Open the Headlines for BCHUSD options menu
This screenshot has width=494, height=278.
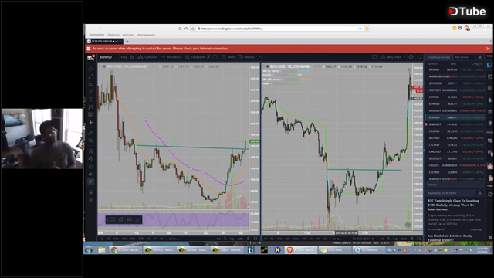(479, 193)
